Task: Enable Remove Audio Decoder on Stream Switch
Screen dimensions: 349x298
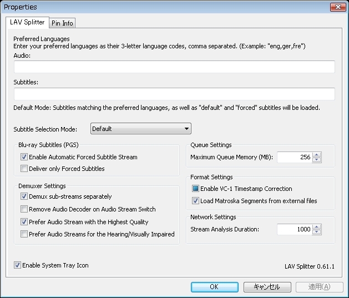Action: coord(24,209)
